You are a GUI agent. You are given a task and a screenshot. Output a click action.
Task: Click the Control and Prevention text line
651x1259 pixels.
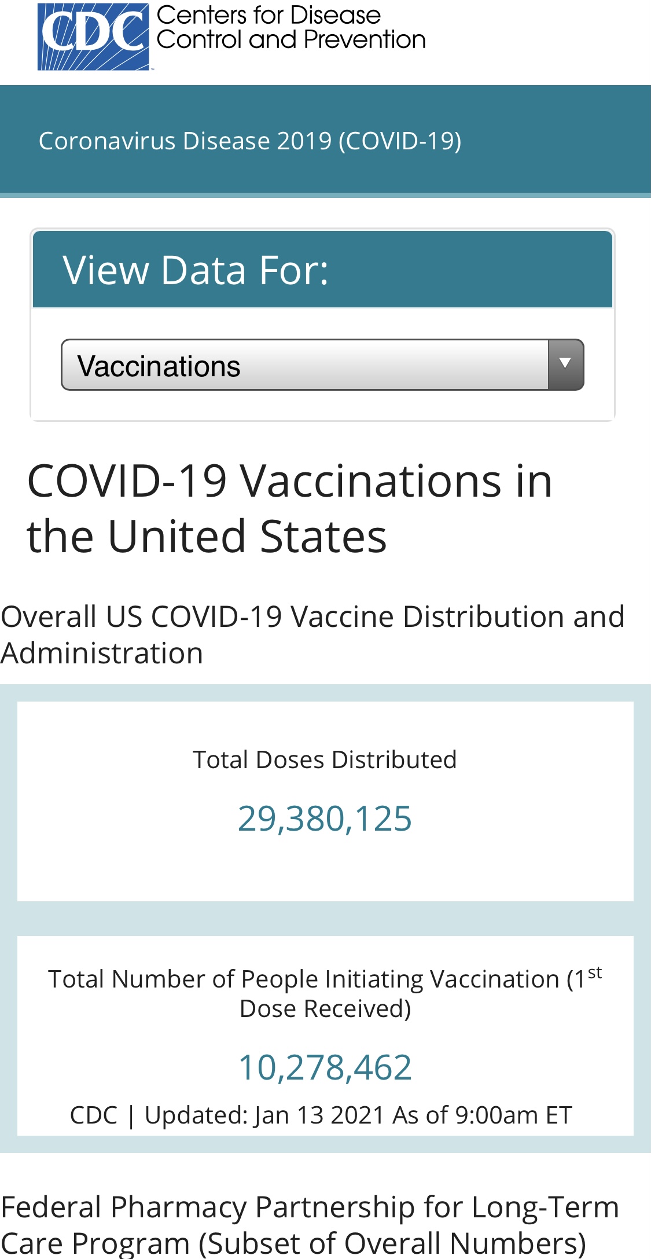[x=291, y=40]
